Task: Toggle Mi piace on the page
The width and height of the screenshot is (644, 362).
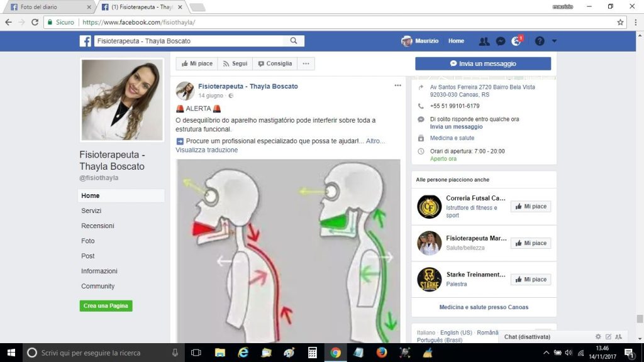Action: [197, 63]
